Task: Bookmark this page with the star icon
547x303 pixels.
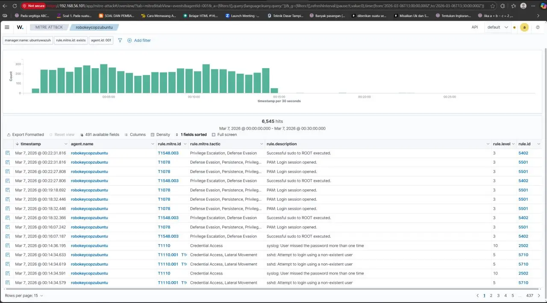Action: 493,6
